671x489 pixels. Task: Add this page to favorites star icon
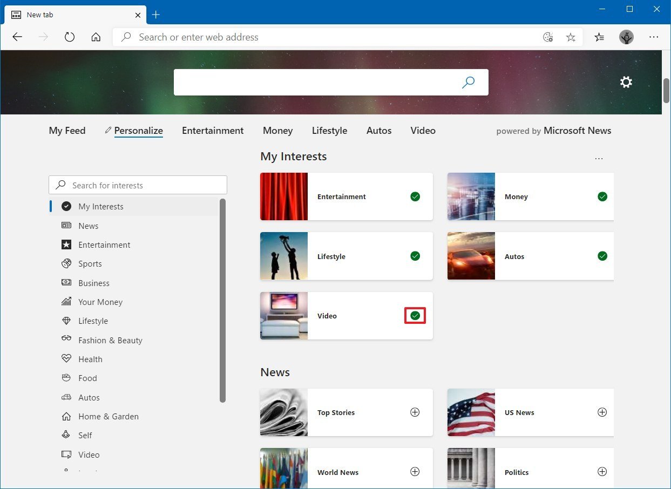pos(571,37)
